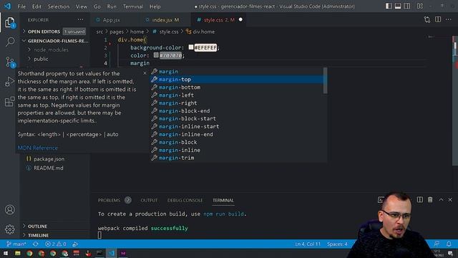Screen dimensions: 458x258
Task: Switch to the App.jsx tab
Action: pos(112,20)
